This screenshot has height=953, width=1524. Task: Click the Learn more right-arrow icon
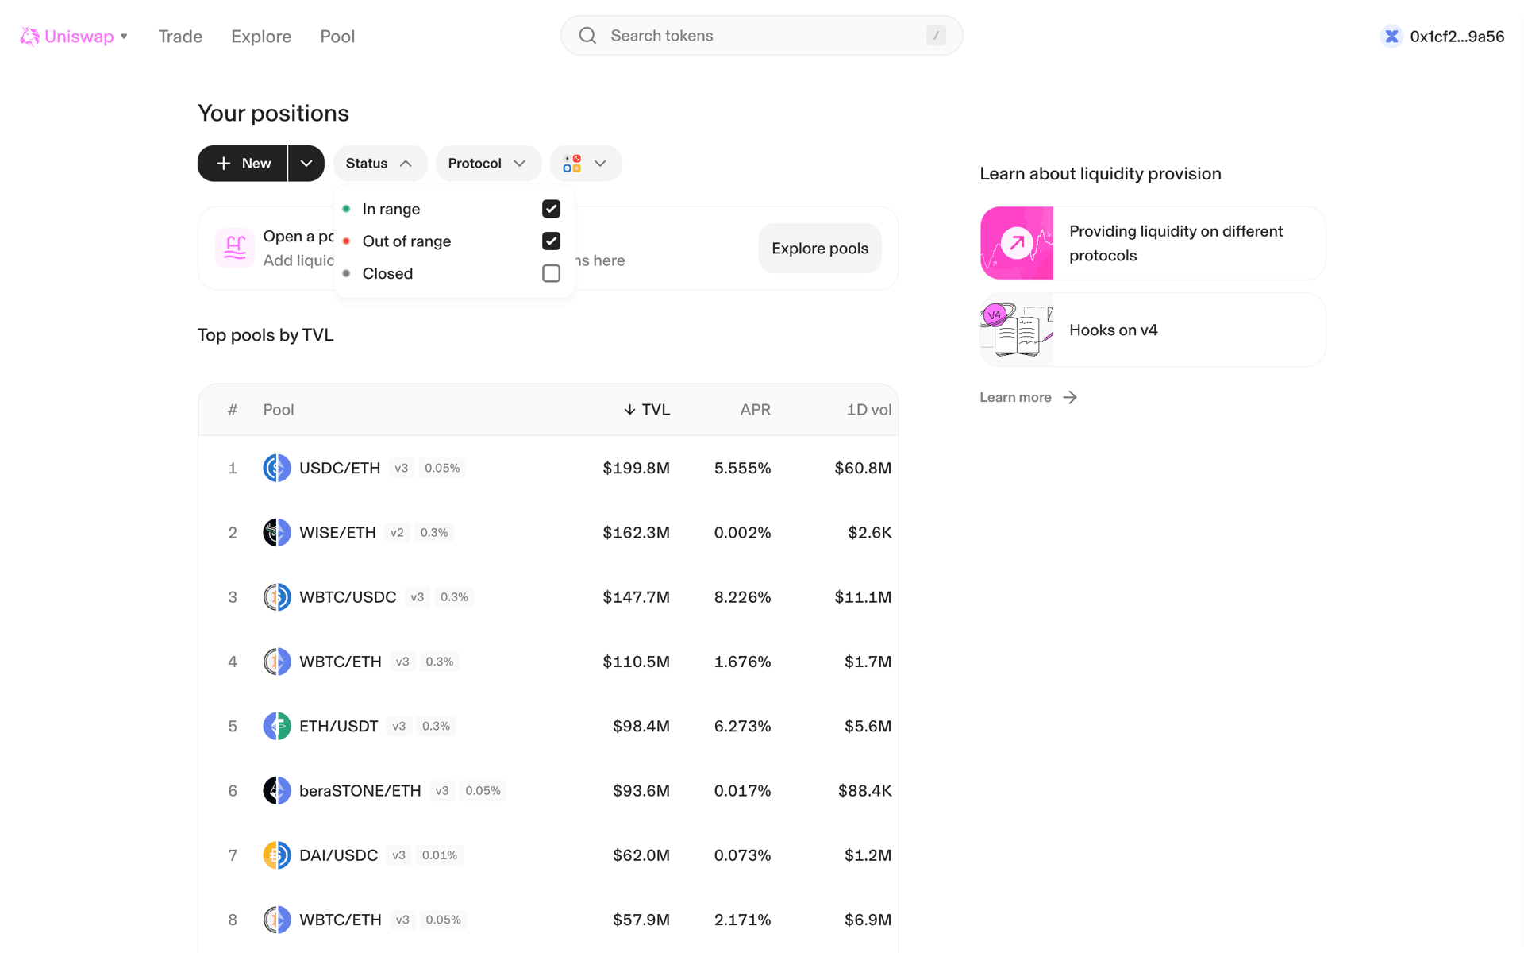(1070, 397)
